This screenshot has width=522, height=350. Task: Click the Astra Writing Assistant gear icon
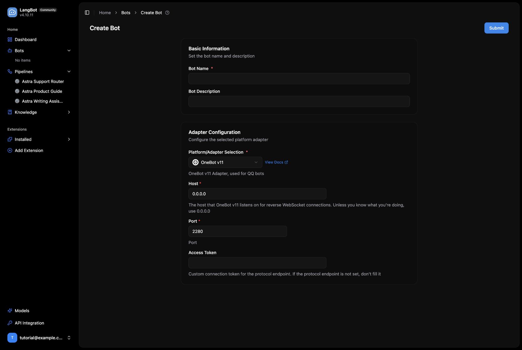click(17, 101)
